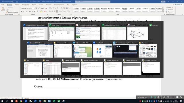Open Windows Start menu
This screenshot has height=103, width=184.
[x=2, y=101]
